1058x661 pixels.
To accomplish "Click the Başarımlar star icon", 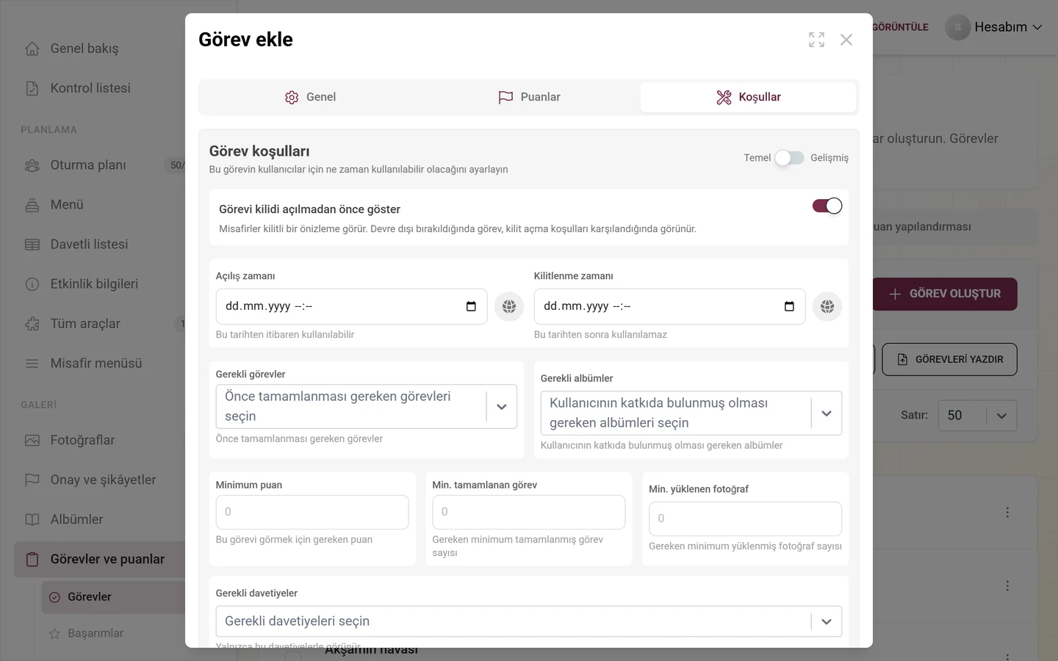I will [54, 634].
